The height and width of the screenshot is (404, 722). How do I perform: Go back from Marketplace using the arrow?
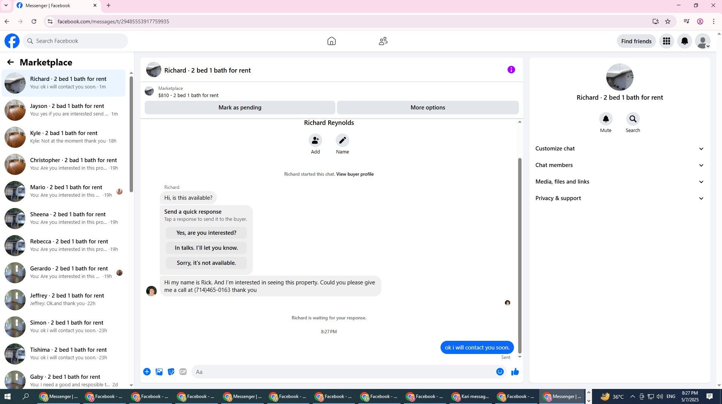pos(11,62)
